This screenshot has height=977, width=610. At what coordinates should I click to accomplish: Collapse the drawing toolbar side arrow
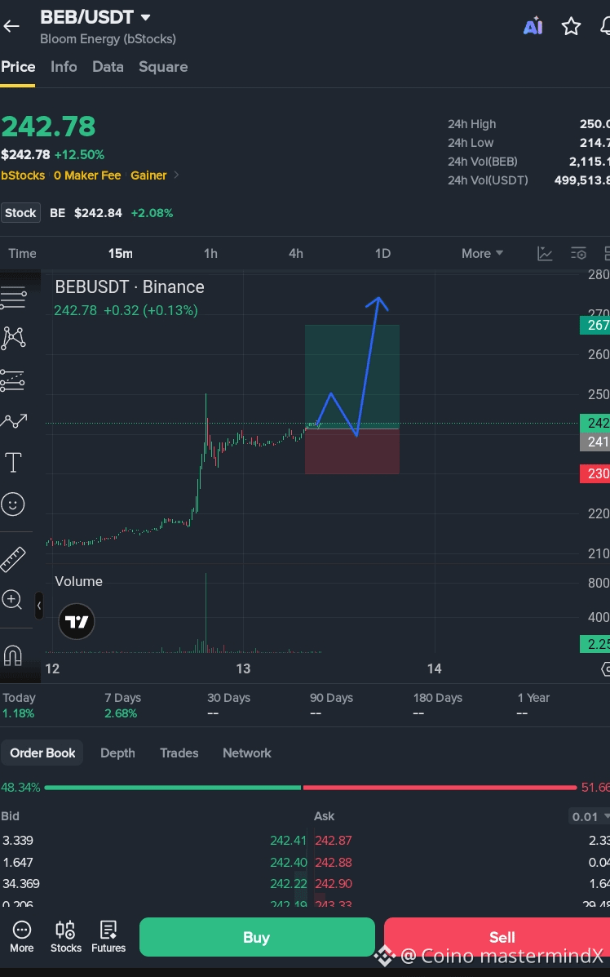(x=38, y=605)
